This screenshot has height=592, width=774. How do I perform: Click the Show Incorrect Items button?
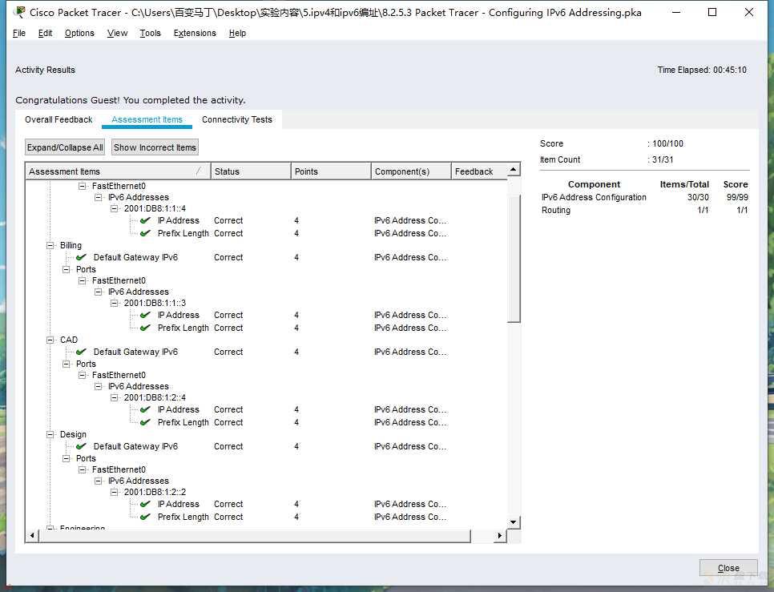[155, 147]
